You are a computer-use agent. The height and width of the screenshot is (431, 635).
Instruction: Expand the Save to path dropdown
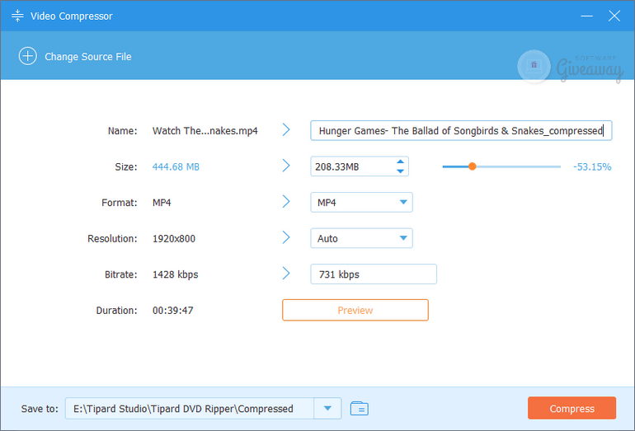pyautogui.click(x=327, y=408)
